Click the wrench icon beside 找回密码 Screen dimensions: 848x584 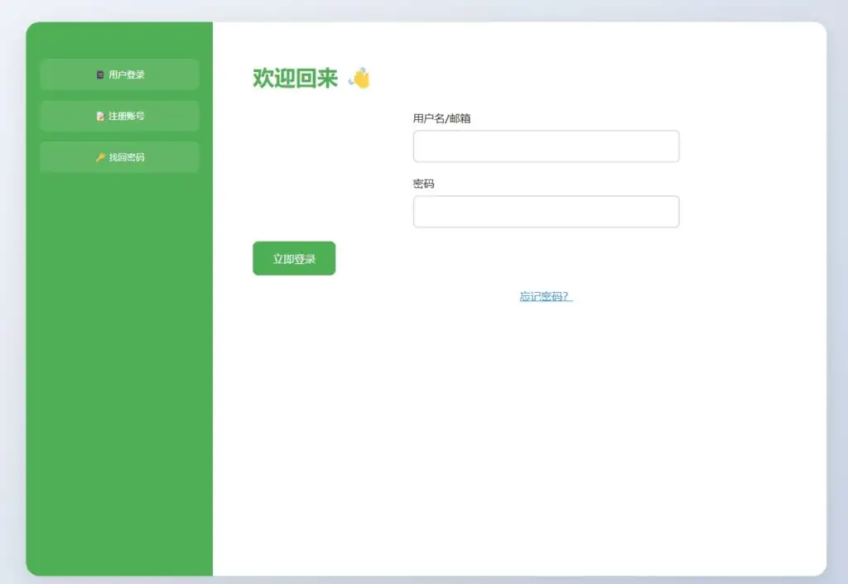[98, 157]
